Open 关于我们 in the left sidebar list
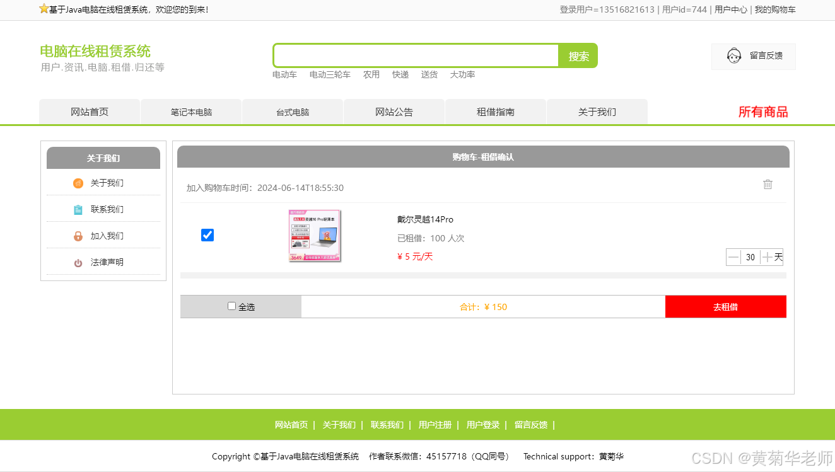The image size is (835, 472). click(107, 183)
